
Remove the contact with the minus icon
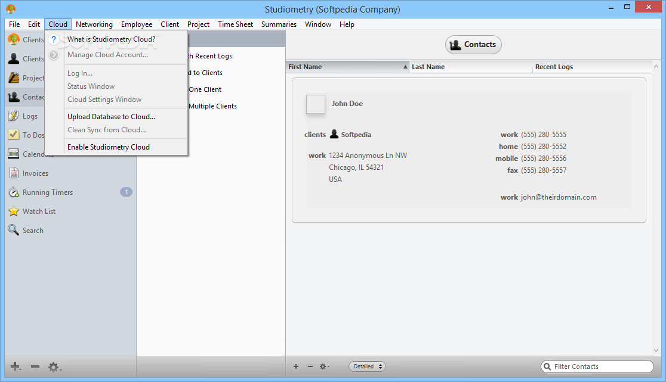310,367
